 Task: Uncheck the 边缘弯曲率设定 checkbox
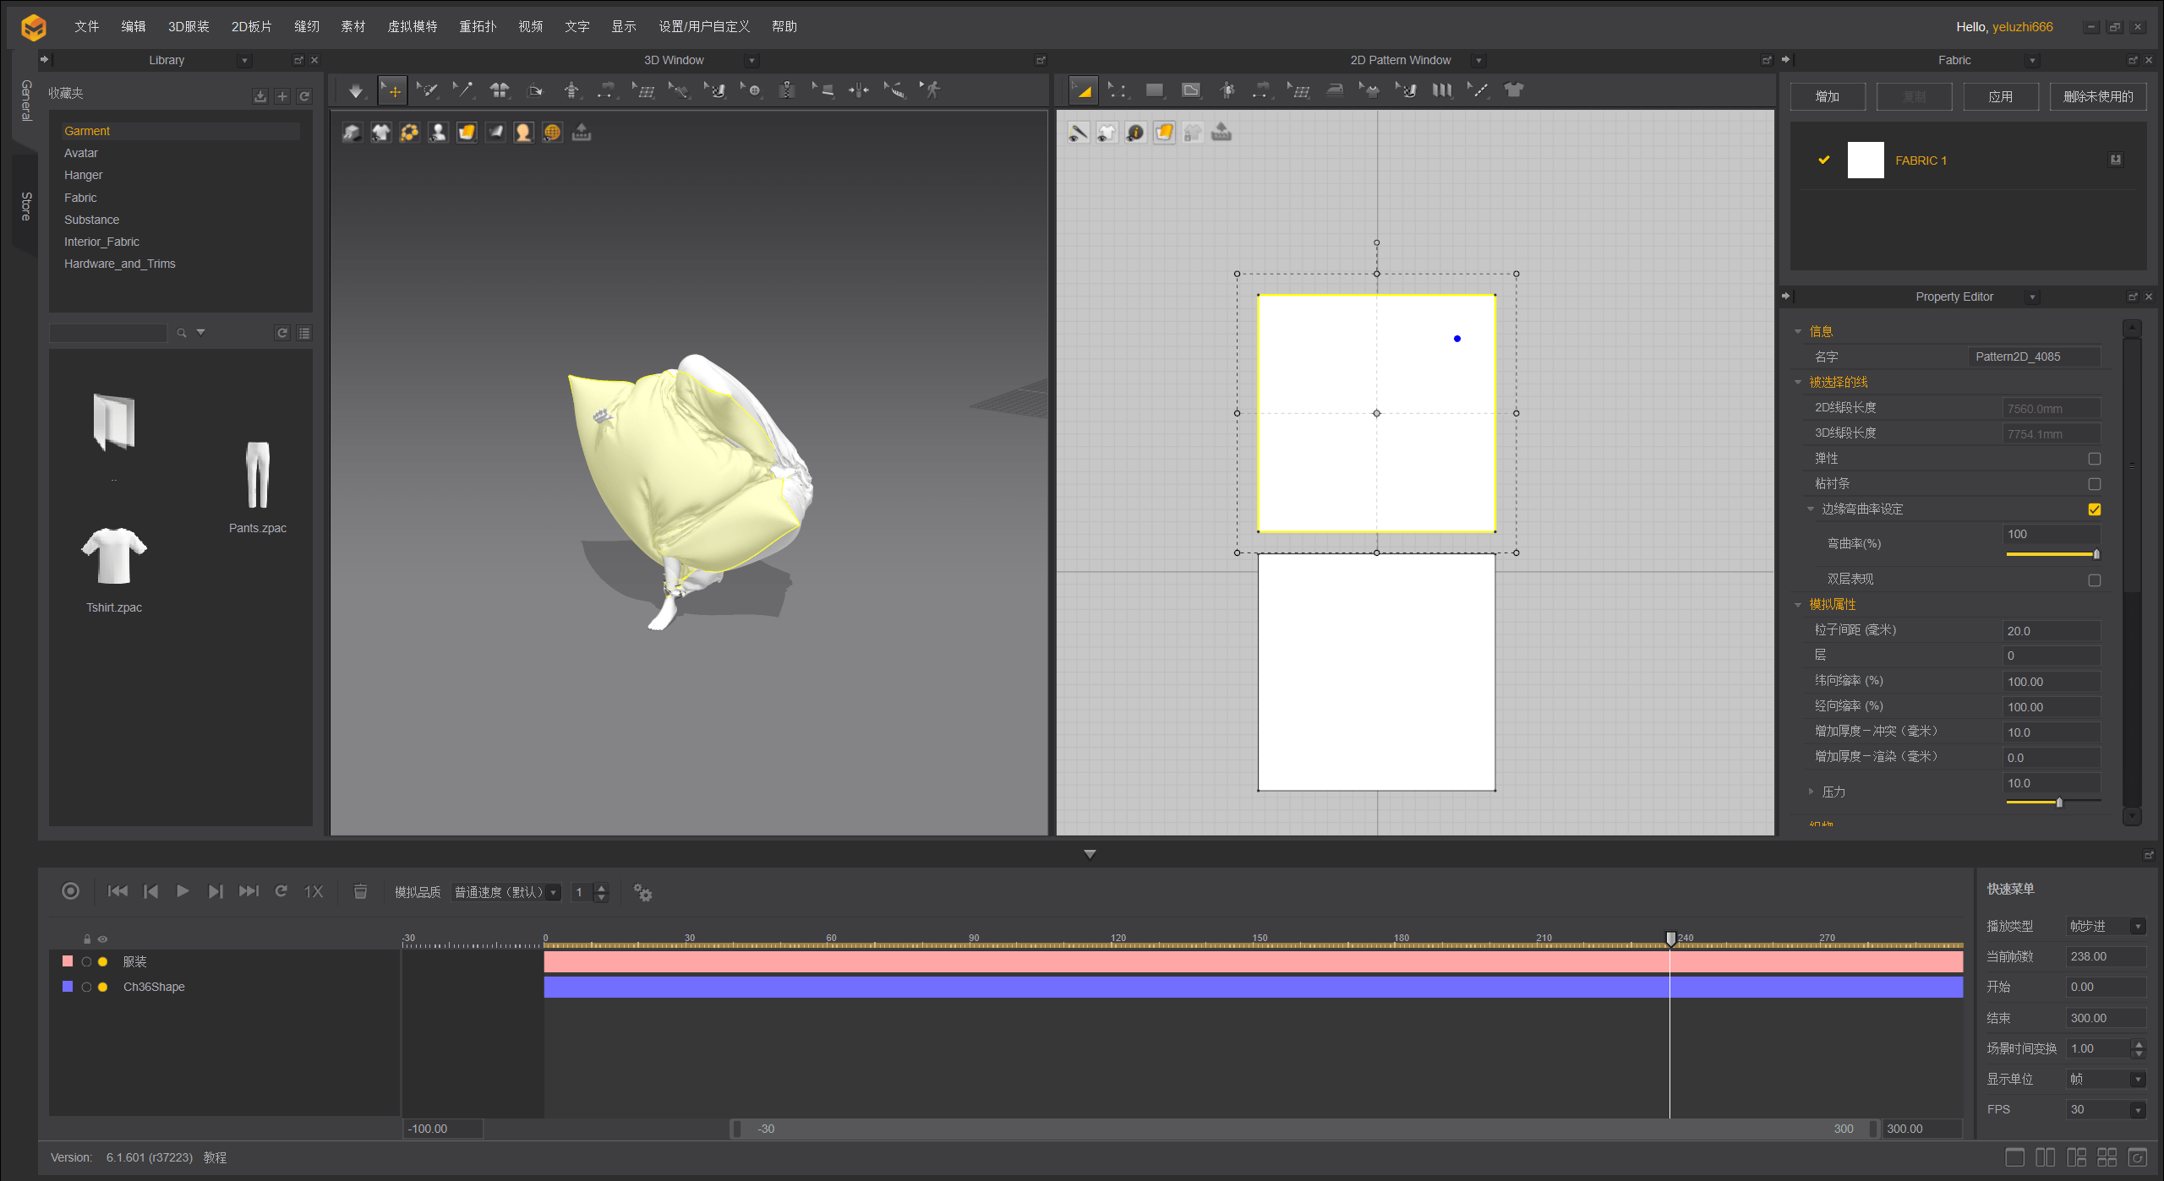(2094, 509)
